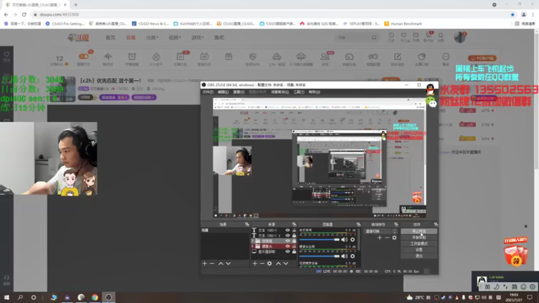The height and width of the screenshot is (303, 539).
Task: Open OBS 场景集合(S) Scene Collection menu
Action: (x=280, y=92)
